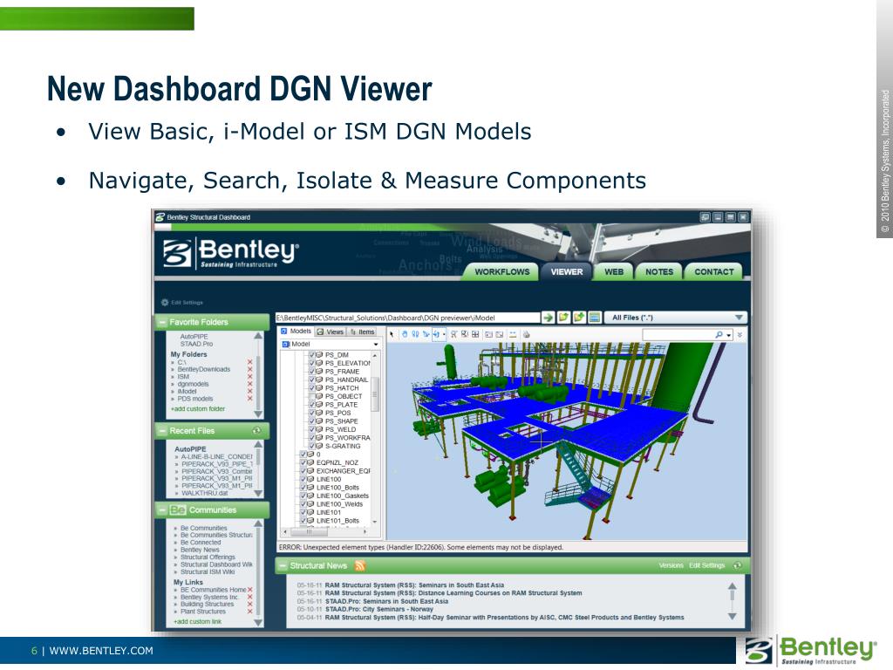Viewport: 893px width, 670px height.
Task: Uncheck the PS_FRAME level checkbox
Action: click(312, 371)
